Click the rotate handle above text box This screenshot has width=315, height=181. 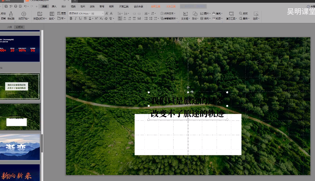[188, 88]
